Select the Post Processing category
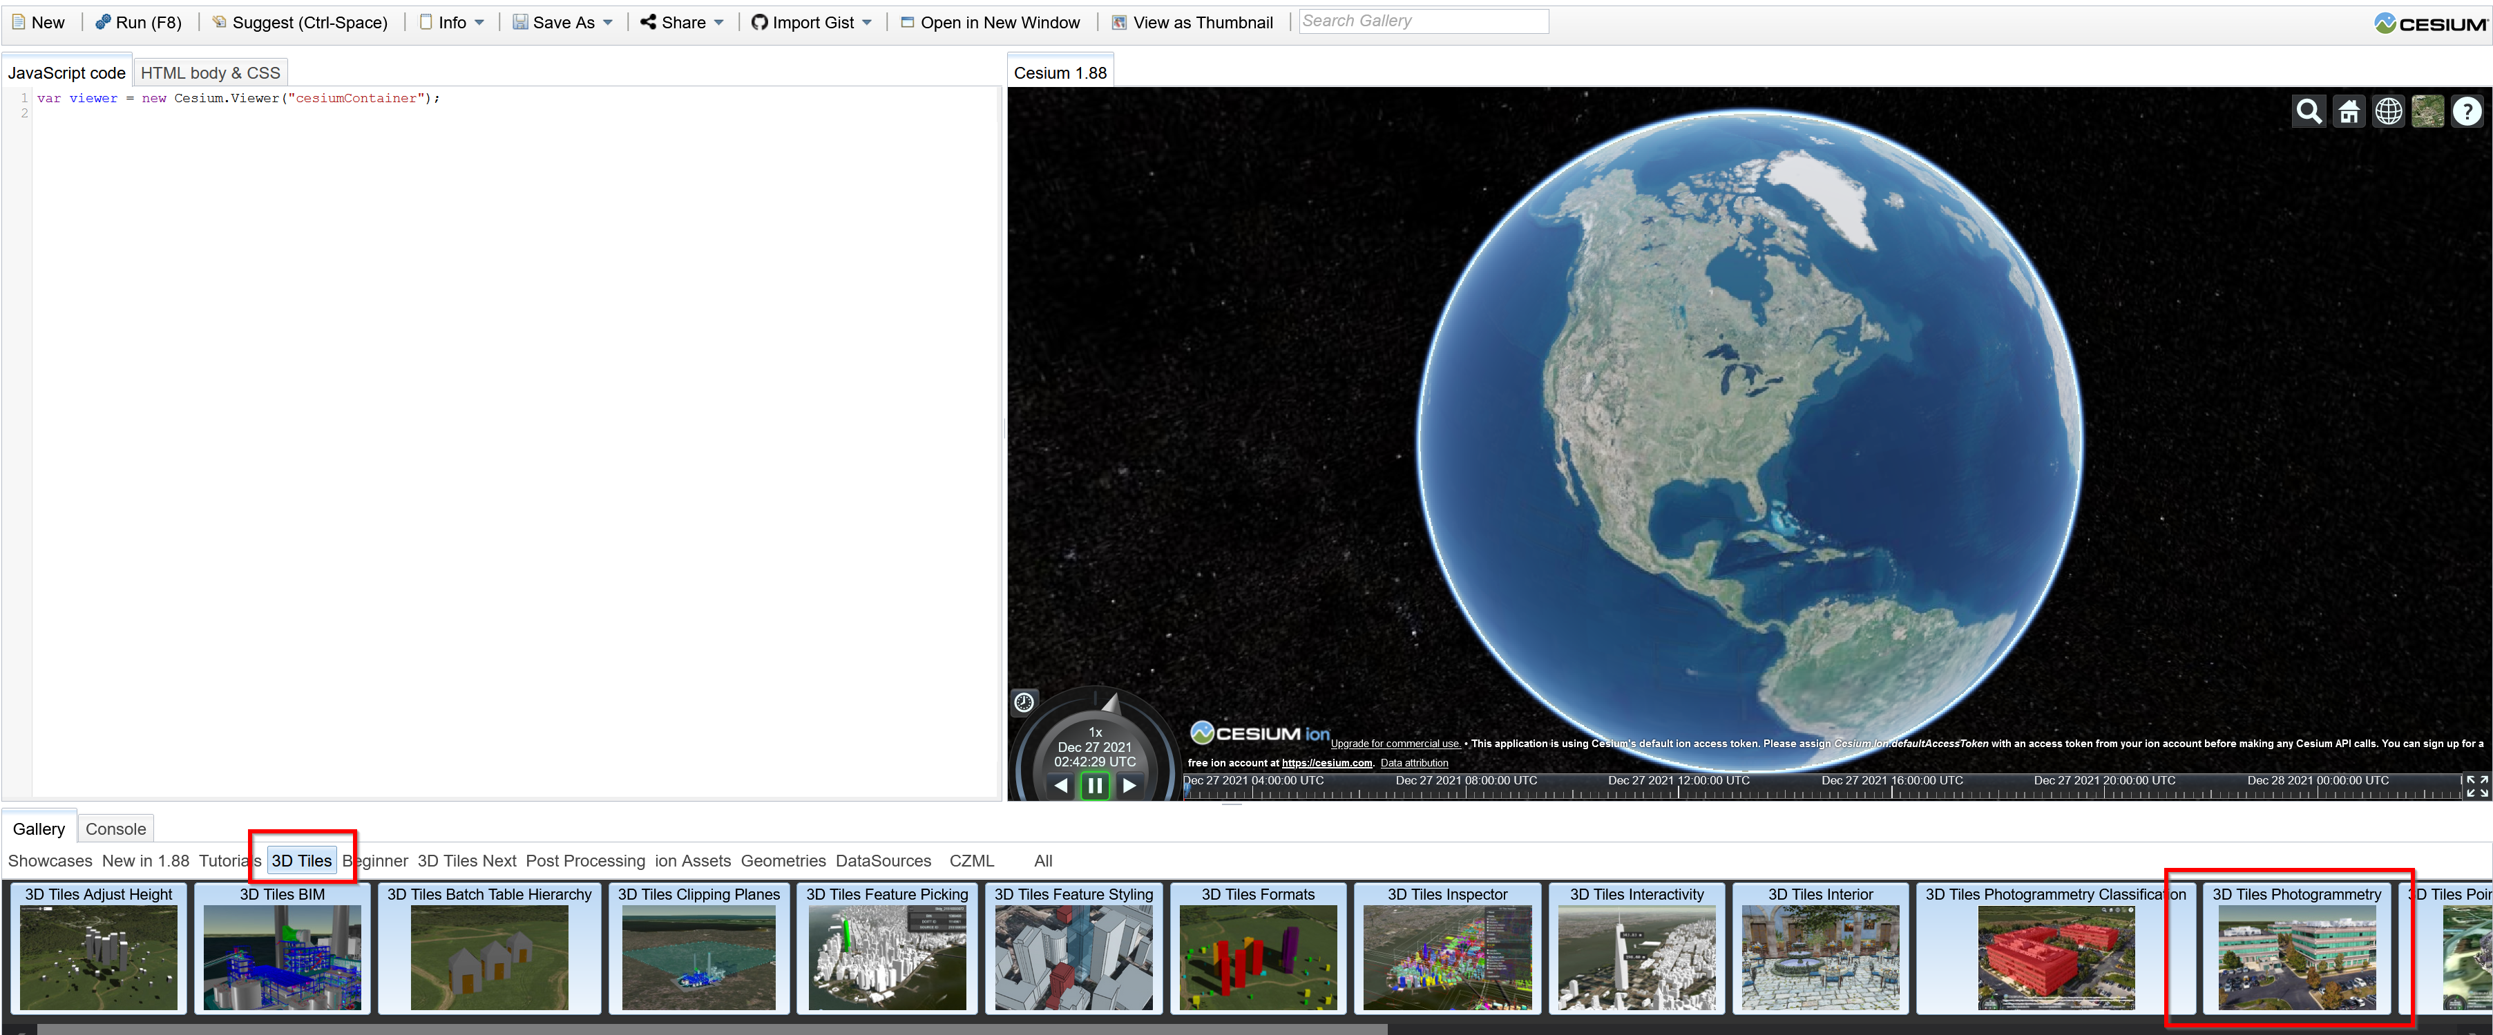The image size is (2493, 1035). coord(584,861)
